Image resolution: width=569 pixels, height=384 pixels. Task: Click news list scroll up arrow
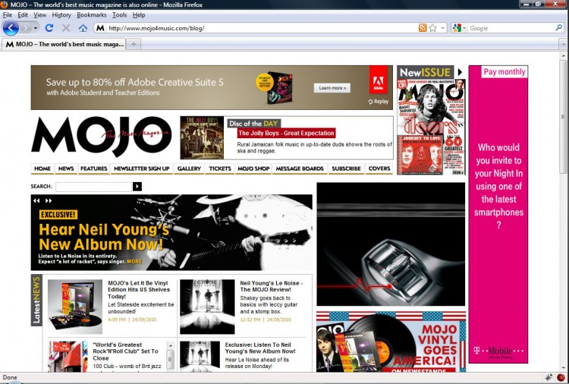170,345
